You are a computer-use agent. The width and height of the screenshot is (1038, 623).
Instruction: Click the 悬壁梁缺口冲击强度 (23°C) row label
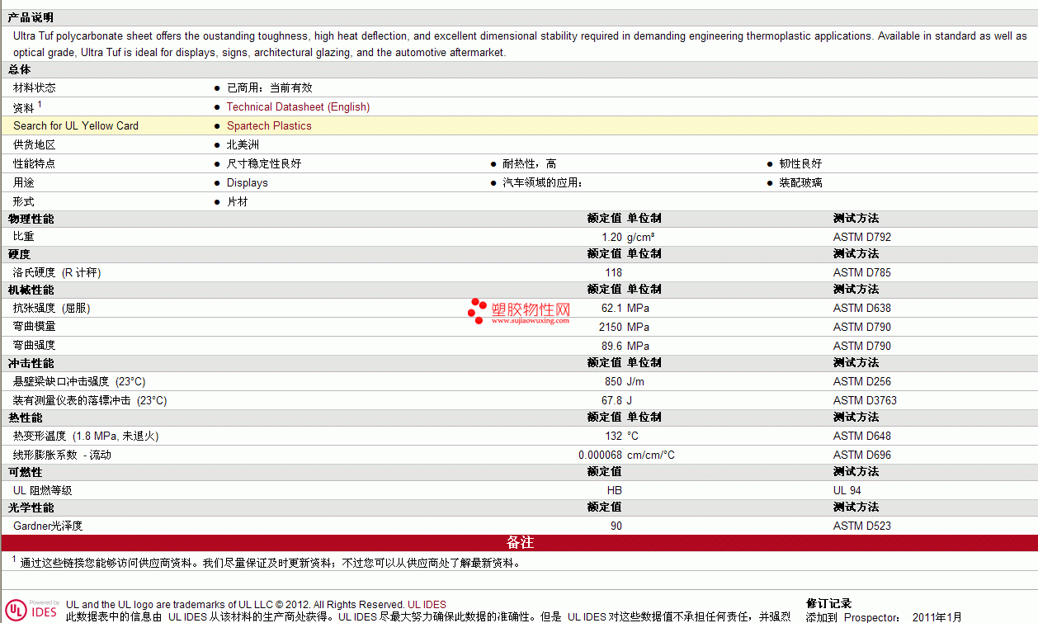(79, 381)
